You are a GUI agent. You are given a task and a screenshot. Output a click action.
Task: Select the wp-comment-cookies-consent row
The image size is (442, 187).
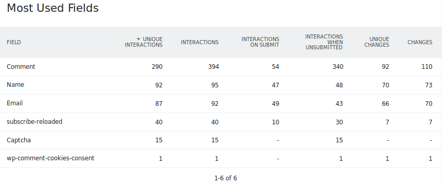221,159
